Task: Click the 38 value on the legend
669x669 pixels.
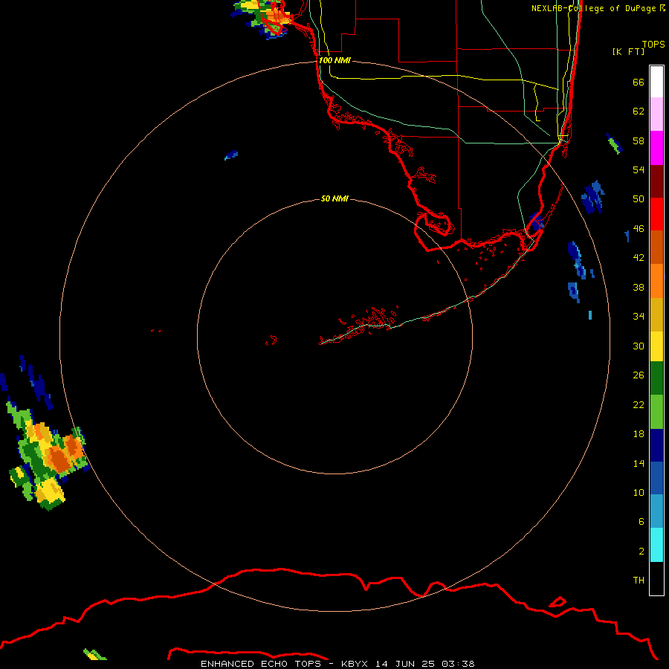Action: click(x=639, y=287)
